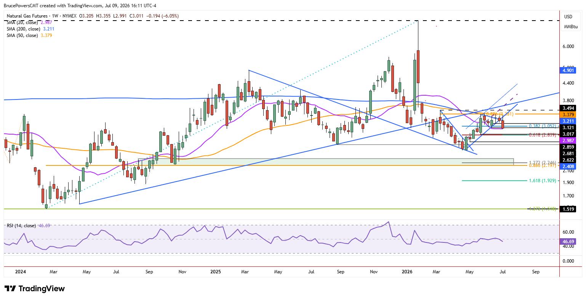This screenshot has width=586, height=300.
Task: Click the black 2.622 price-axis tag
Action: 568,160
